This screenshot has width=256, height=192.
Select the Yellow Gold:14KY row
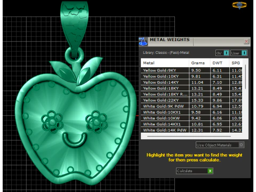click(x=191, y=82)
